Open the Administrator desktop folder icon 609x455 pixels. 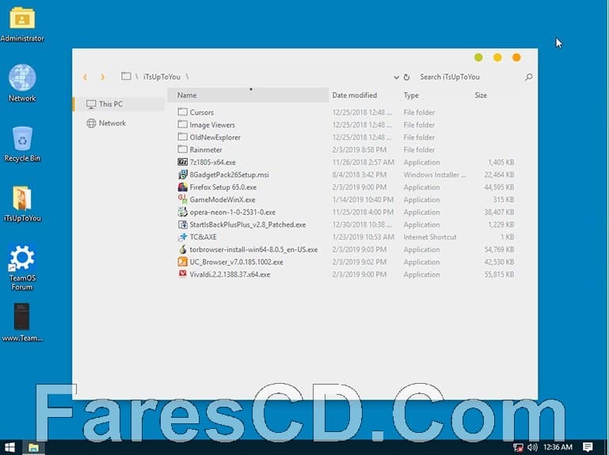pos(22,18)
